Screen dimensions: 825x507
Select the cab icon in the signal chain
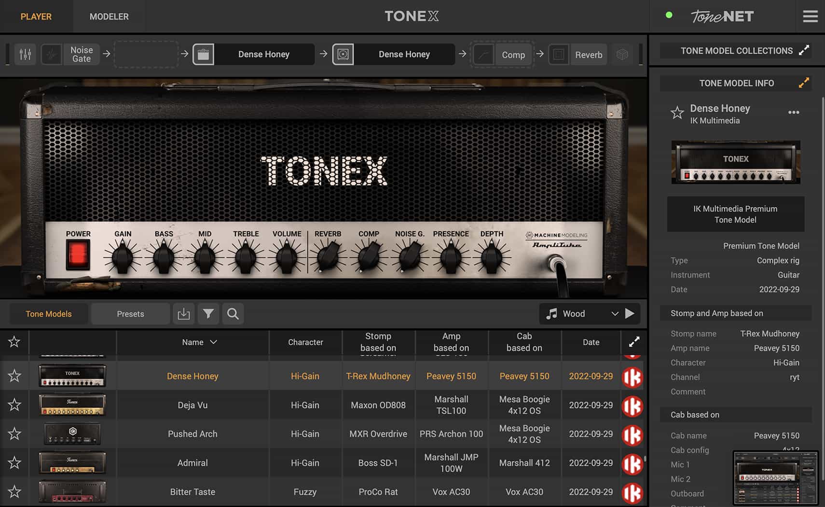tap(344, 54)
